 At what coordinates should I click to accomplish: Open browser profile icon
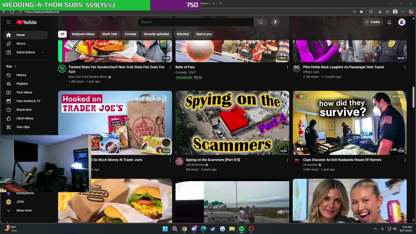395,12
